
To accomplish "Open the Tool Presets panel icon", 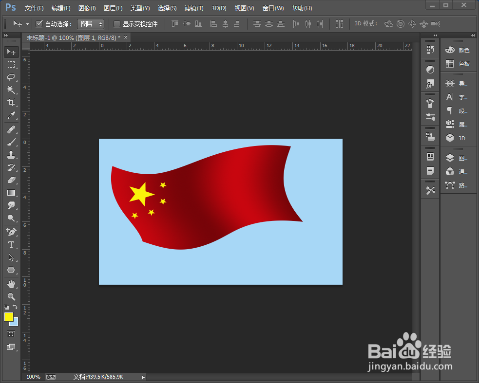I will (430, 190).
